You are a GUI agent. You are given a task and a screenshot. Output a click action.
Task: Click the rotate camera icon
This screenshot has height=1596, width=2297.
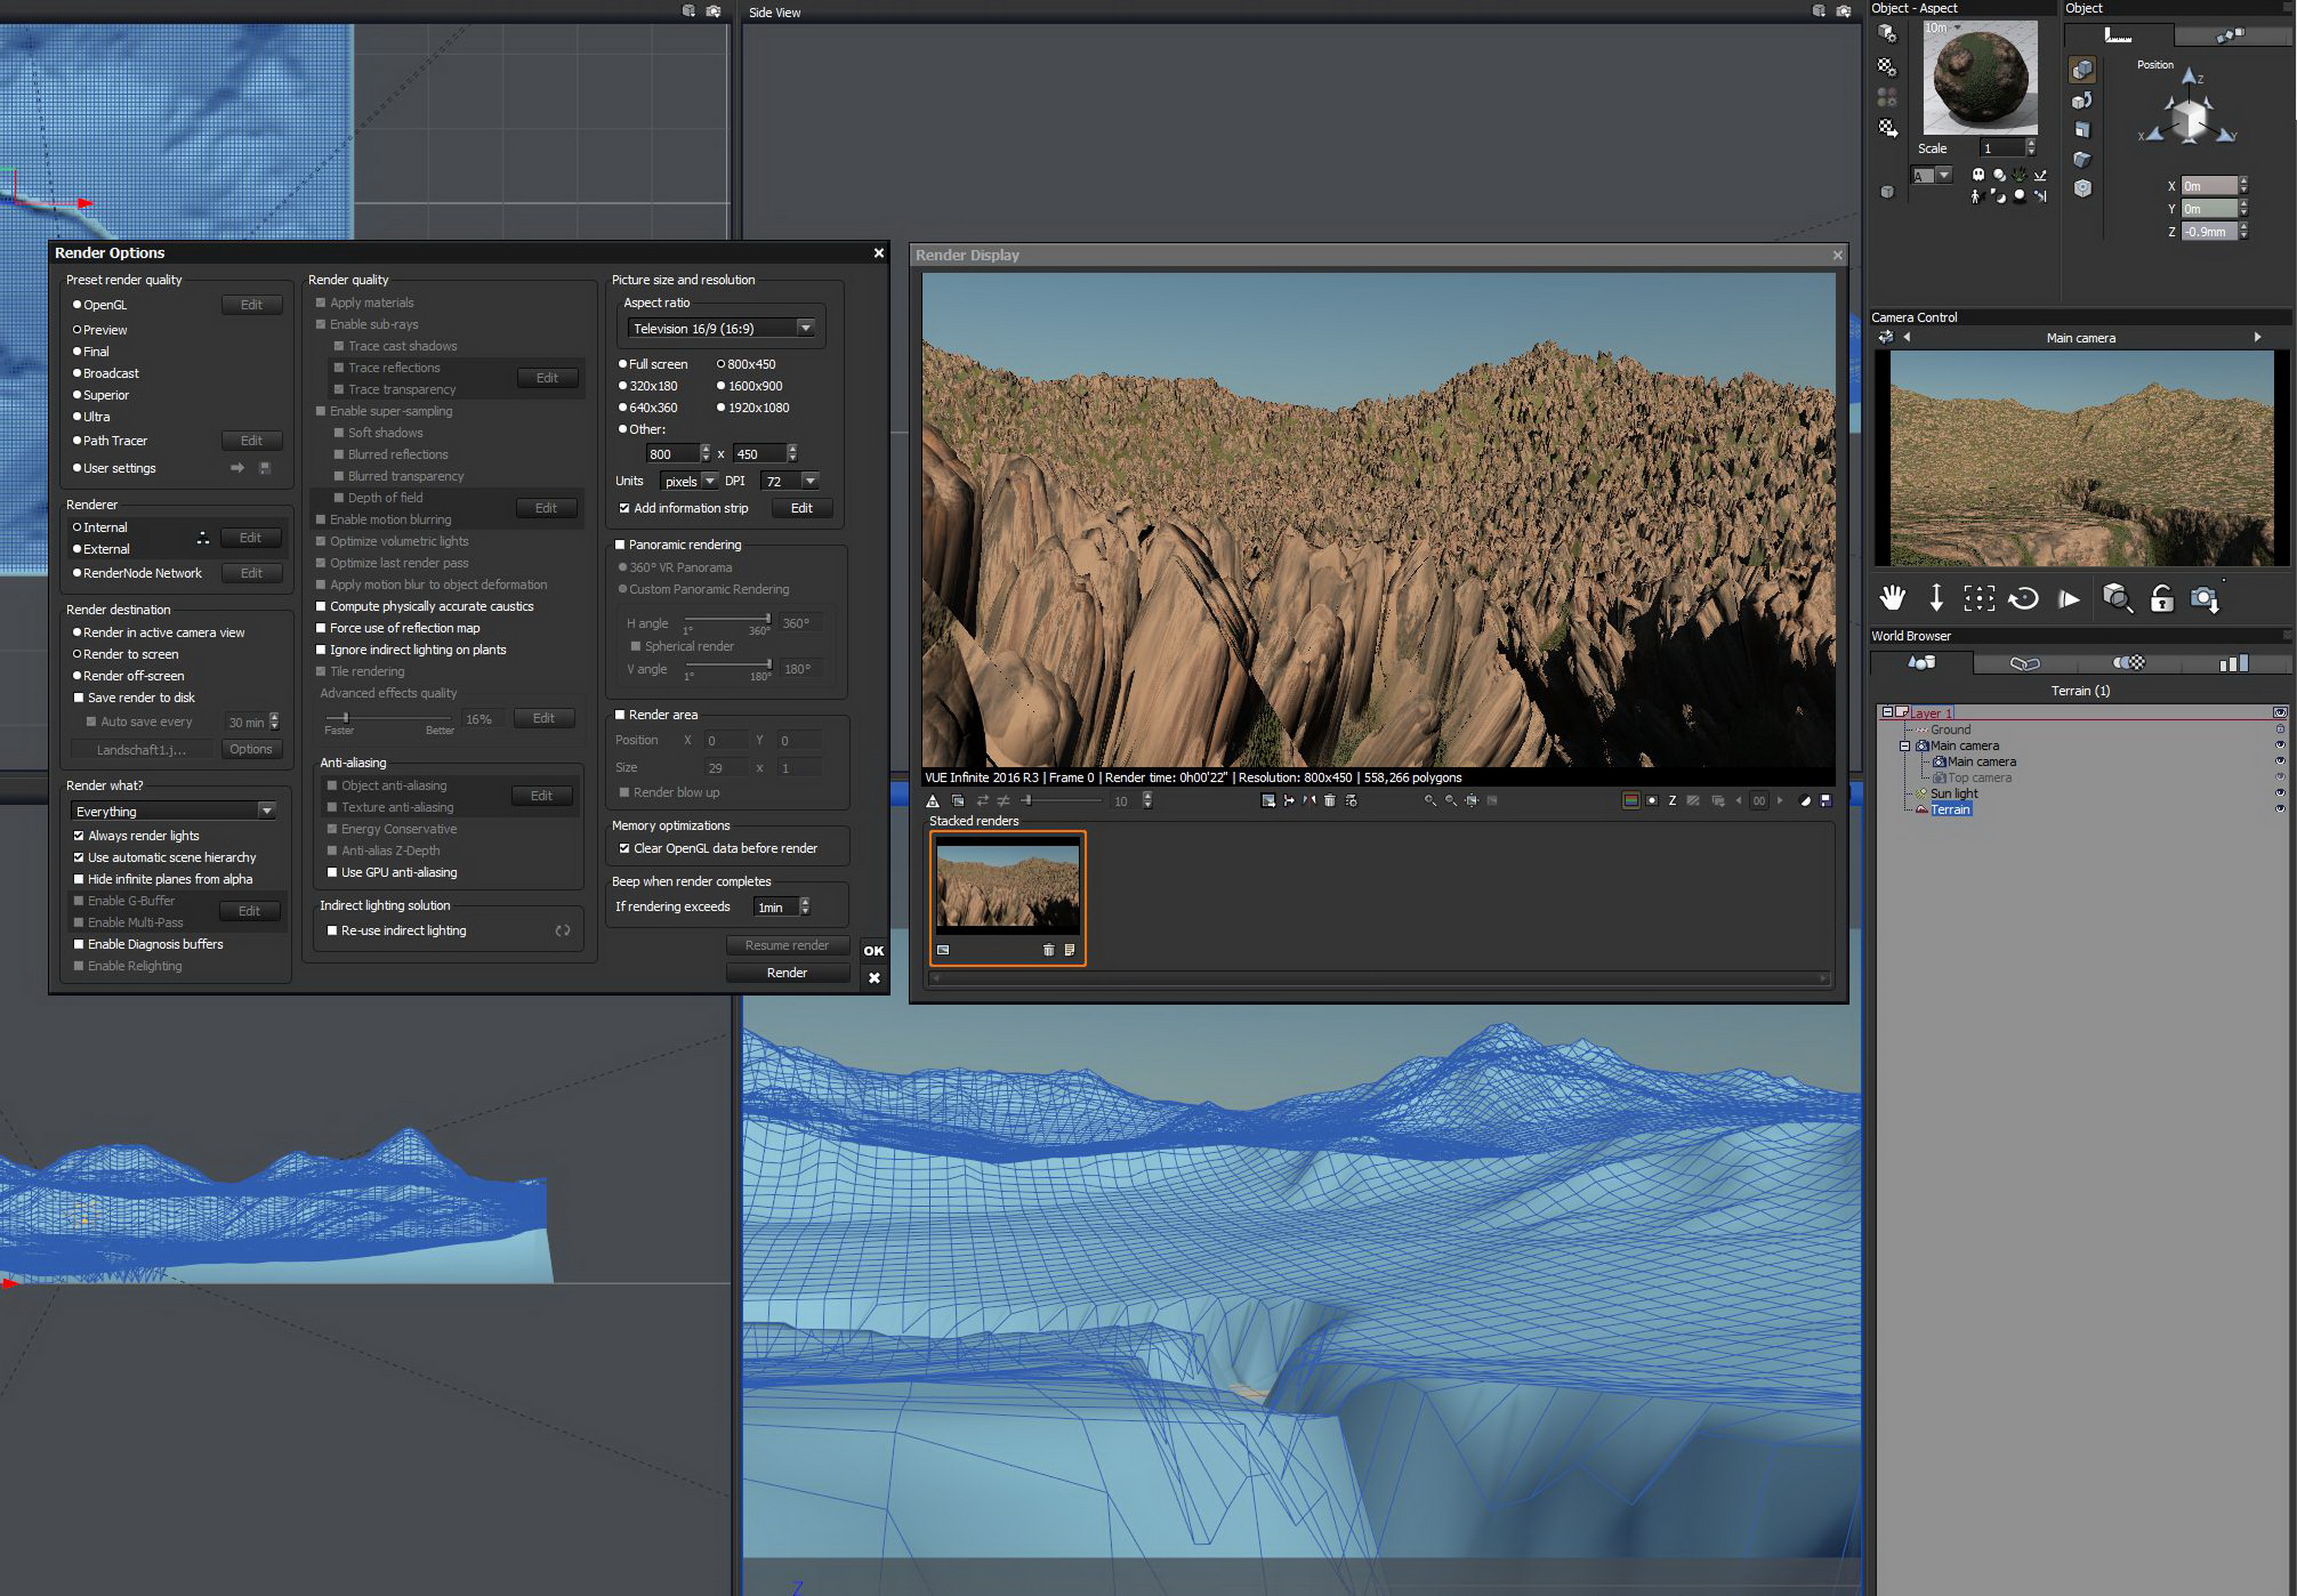tap(2023, 598)
